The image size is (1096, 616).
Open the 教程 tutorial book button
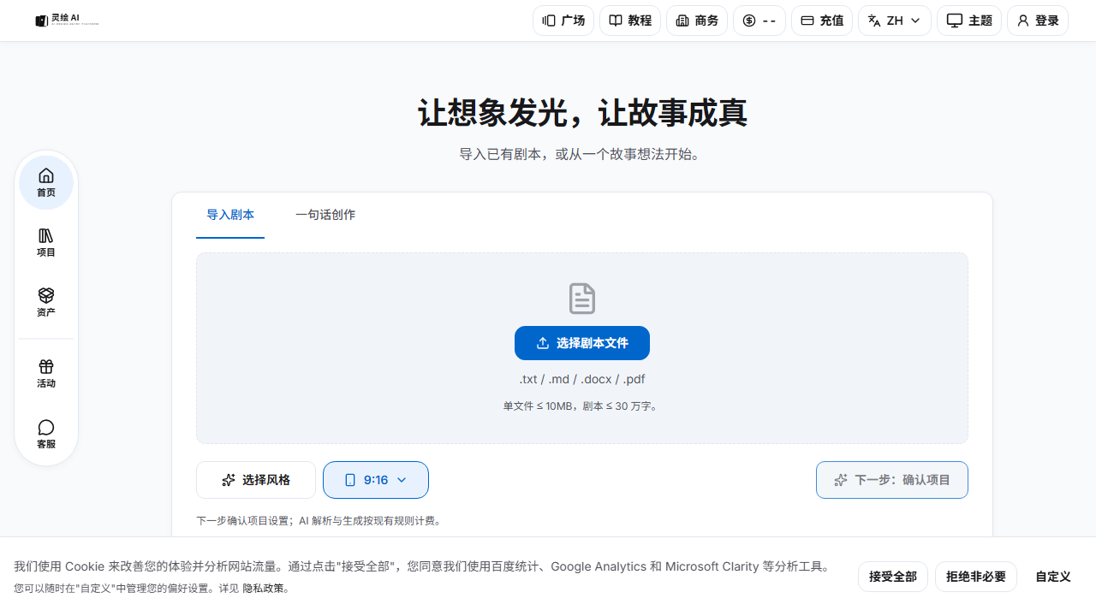[x=630, y=21]
